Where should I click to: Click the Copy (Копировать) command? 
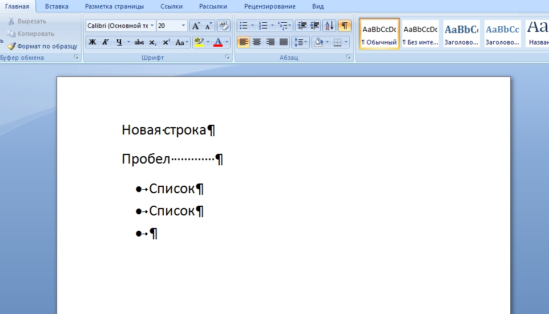31,34
